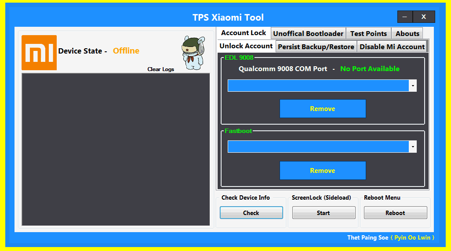Viewport: 451px width, 251px height.
Task: Close the TPS Xiaomi Tool window
Action: click(x=424, y=17)
